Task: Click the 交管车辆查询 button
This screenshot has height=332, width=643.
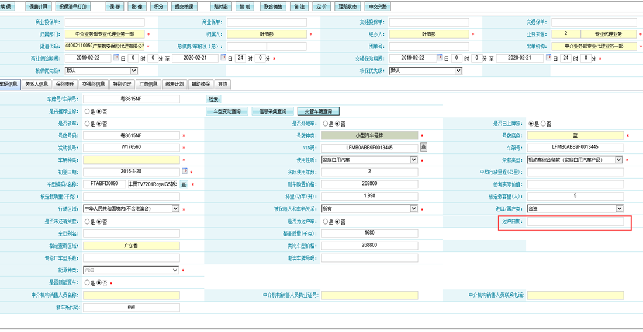Action: click(318, 111)
